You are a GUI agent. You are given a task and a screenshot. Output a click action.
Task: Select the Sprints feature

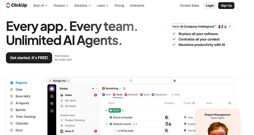pos(21,110)
